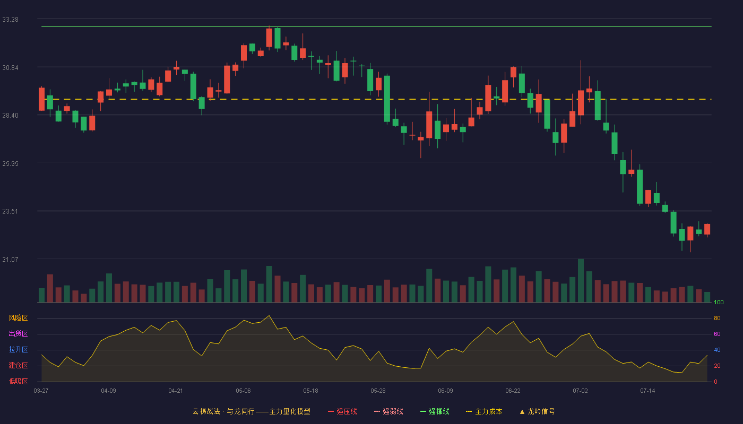Click the 低吸区 zone label

(18, 382)
